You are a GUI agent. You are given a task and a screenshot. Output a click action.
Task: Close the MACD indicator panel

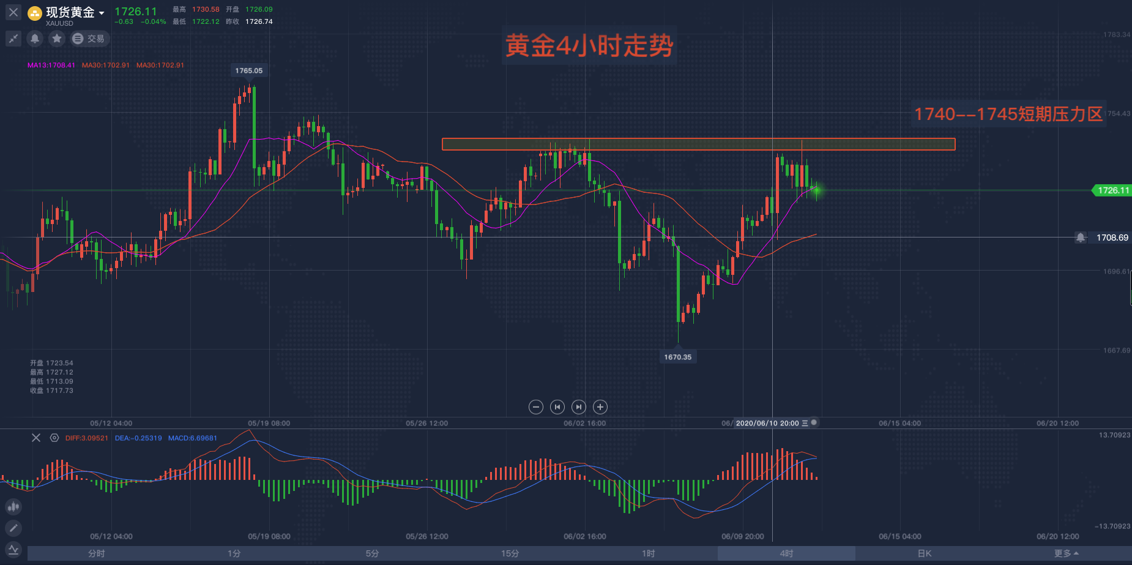36,438
